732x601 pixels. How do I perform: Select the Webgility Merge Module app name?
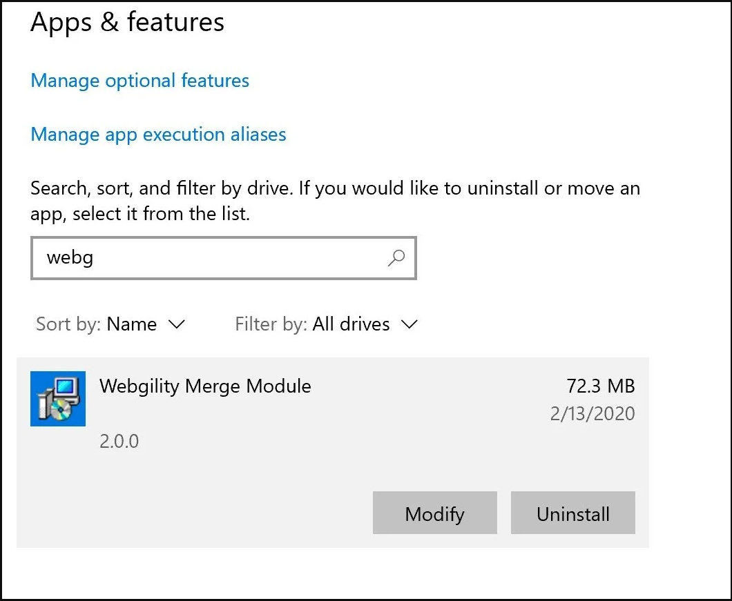point(205,386)
